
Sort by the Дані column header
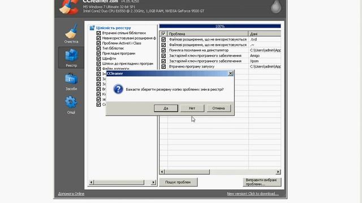pyautogui.click(x=265, y=34)
